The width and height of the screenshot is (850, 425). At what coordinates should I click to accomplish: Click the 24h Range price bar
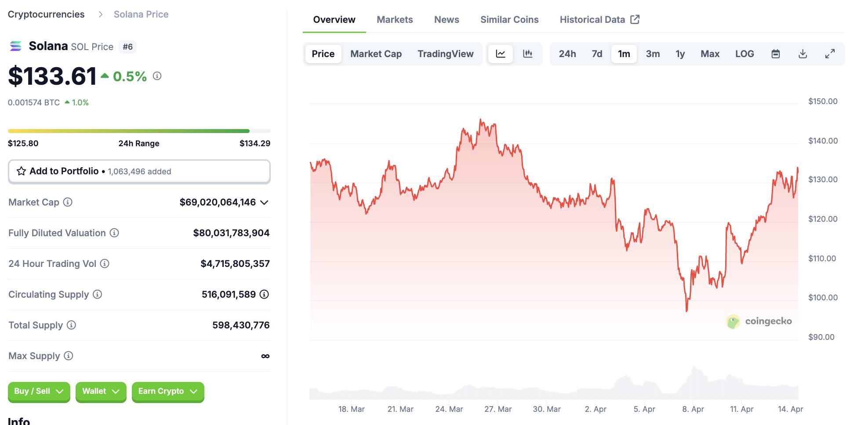click(139, 131)
